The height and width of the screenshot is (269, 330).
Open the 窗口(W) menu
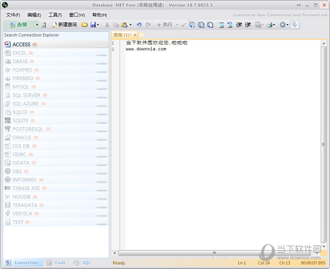(x=77, y=15)
